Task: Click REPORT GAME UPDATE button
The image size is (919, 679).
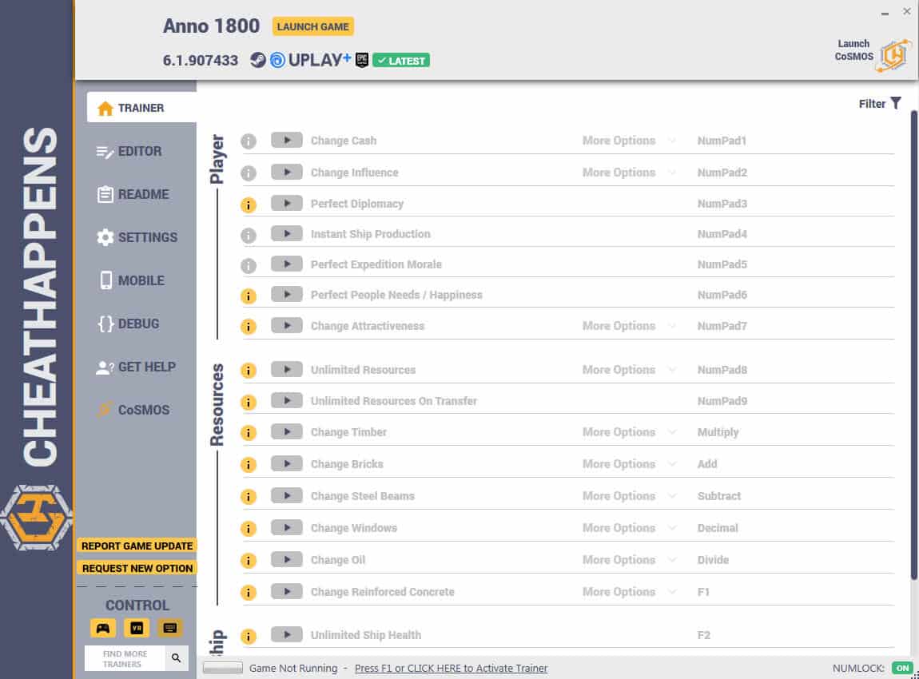Action: click(137, 546)
